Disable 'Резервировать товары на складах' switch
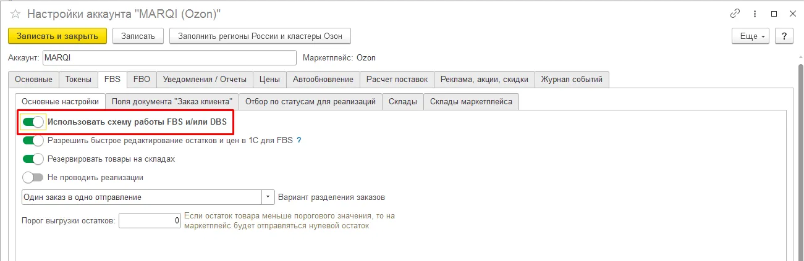The height and width of the screenshot is (261, 804). tap(33, 159)
